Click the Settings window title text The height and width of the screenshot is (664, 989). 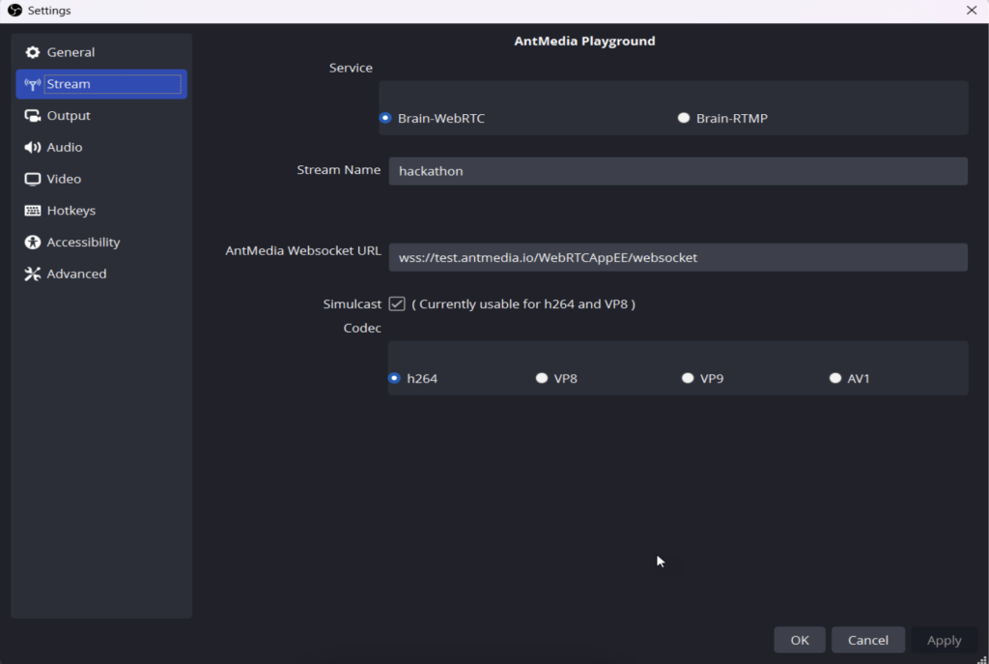pos(49,11)
